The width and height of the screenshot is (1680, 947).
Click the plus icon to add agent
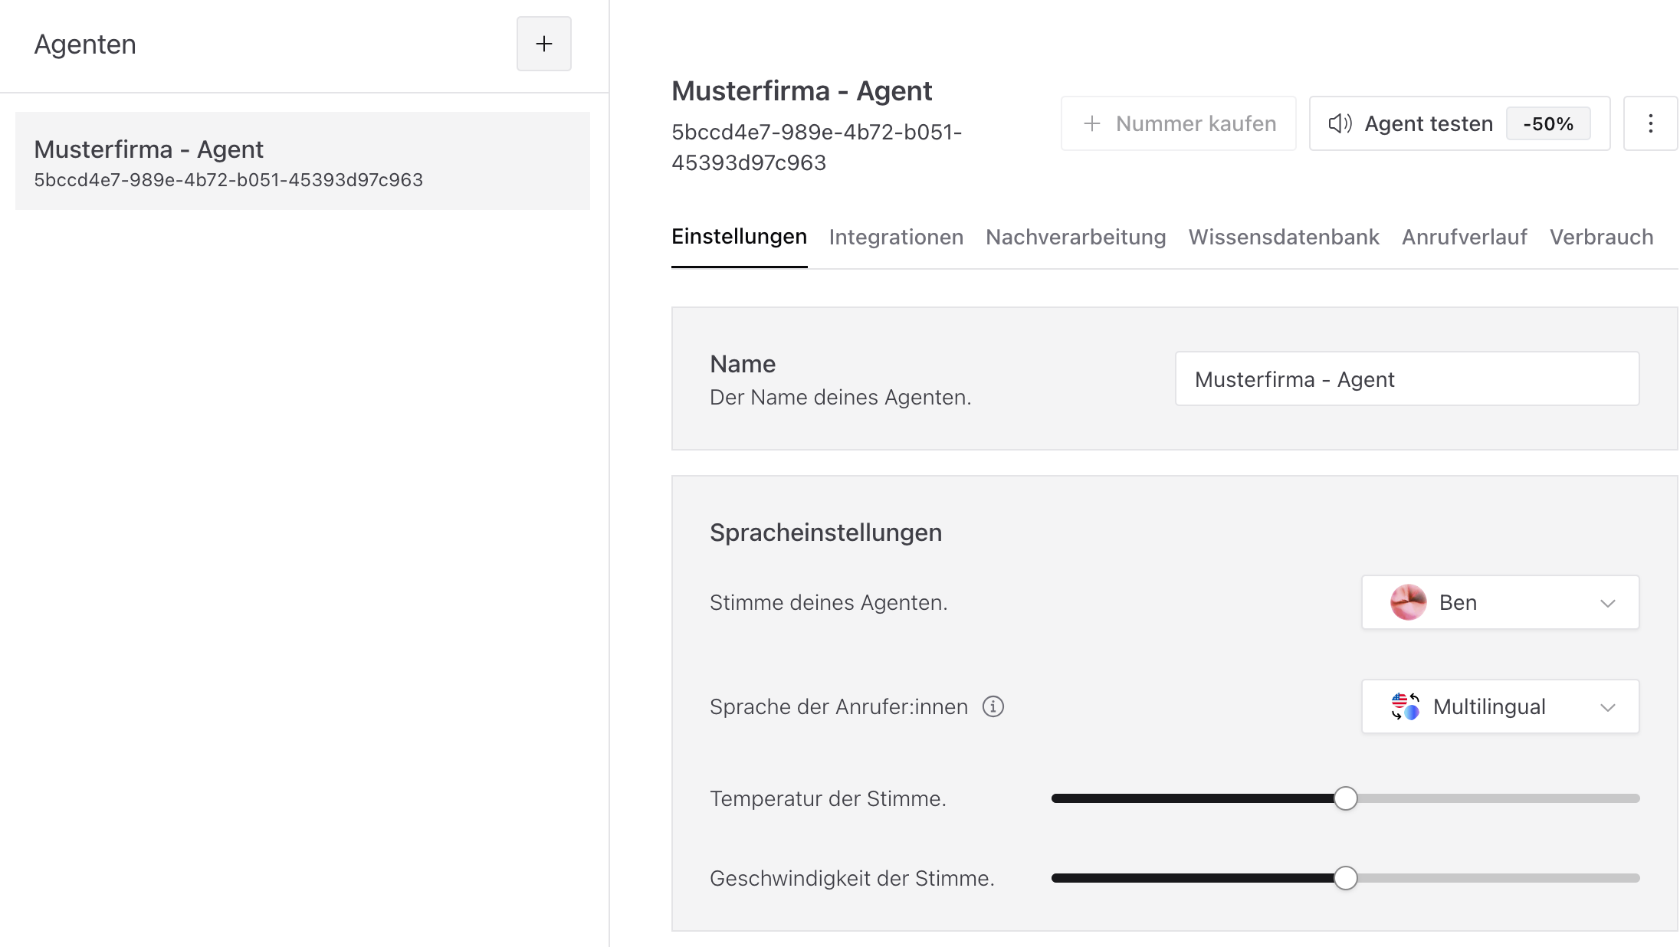[x=543, y=44]
